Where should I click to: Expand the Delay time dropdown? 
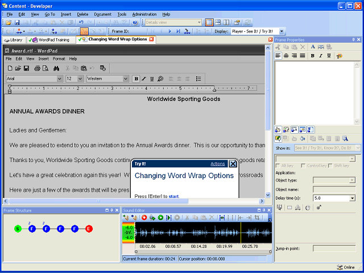[x=352, y=198]
